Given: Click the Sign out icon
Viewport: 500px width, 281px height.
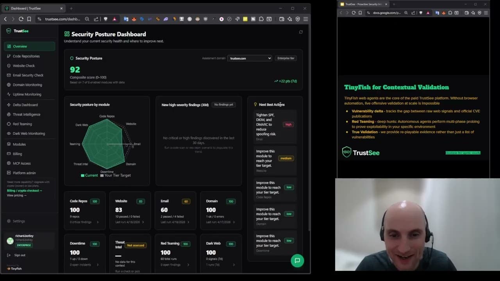Looking at the screenshot, I should pyautogui.click(x=9, y=255).
